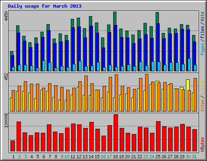Click day label '9' on the x-axis
Screen dimensions: 207x161
[x=62, y=157]
